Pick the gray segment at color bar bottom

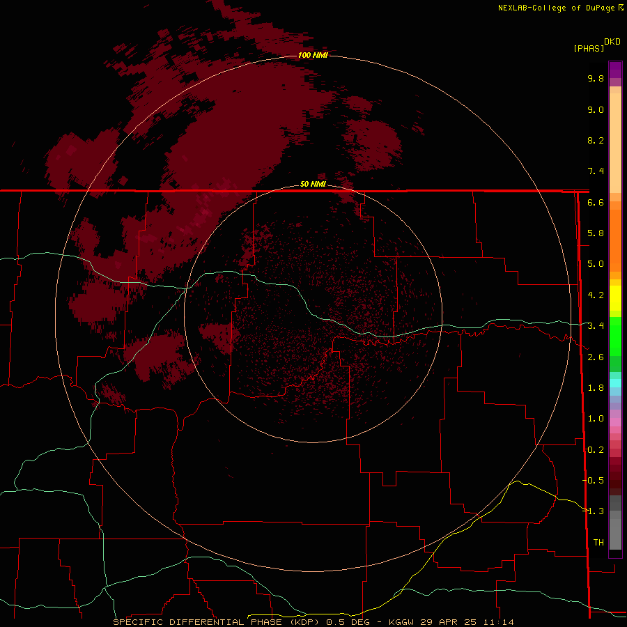click(615, 534)
